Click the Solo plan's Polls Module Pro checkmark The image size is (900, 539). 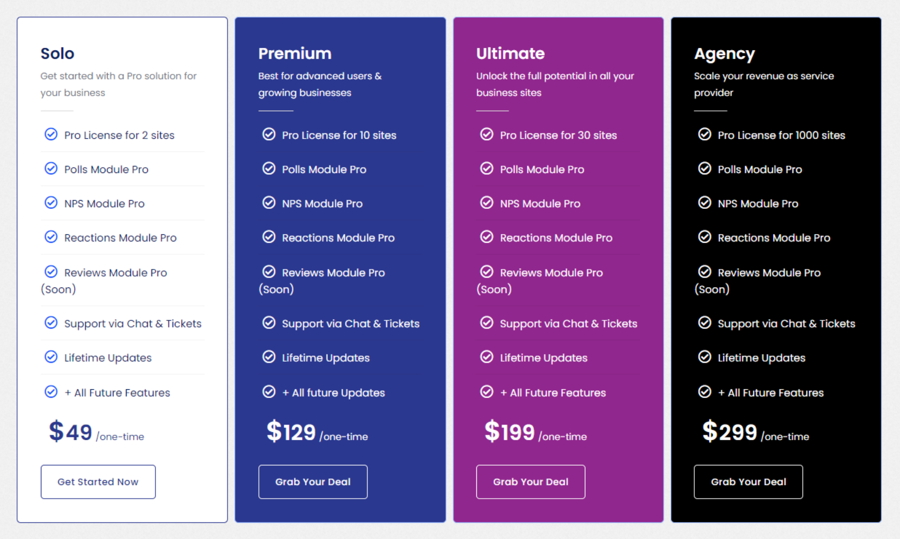(51, 169)
